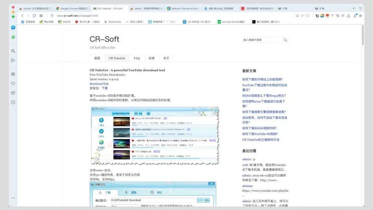Open the 58生活 bookmark
Image resolution: width=373 pixels, height=210 pixels.
[64, 22]
